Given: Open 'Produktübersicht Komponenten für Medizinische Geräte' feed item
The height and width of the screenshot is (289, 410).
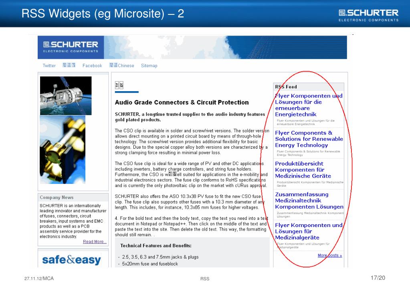Looking at the screenshot, I should point(303,170).
